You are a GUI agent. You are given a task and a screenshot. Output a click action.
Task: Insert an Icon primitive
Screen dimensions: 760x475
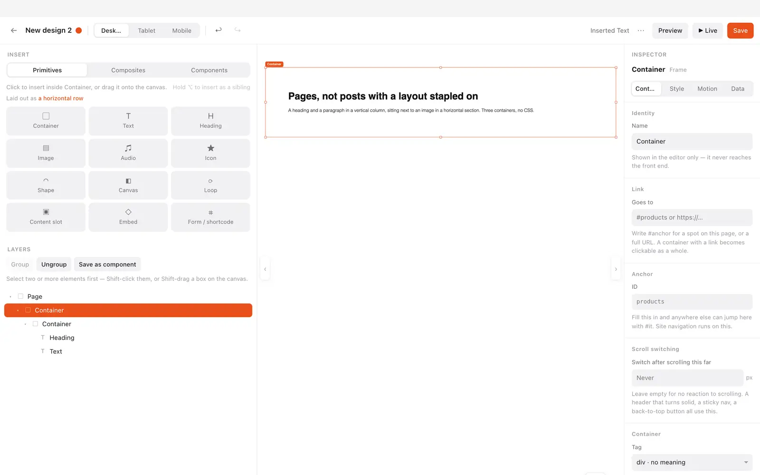210,153
